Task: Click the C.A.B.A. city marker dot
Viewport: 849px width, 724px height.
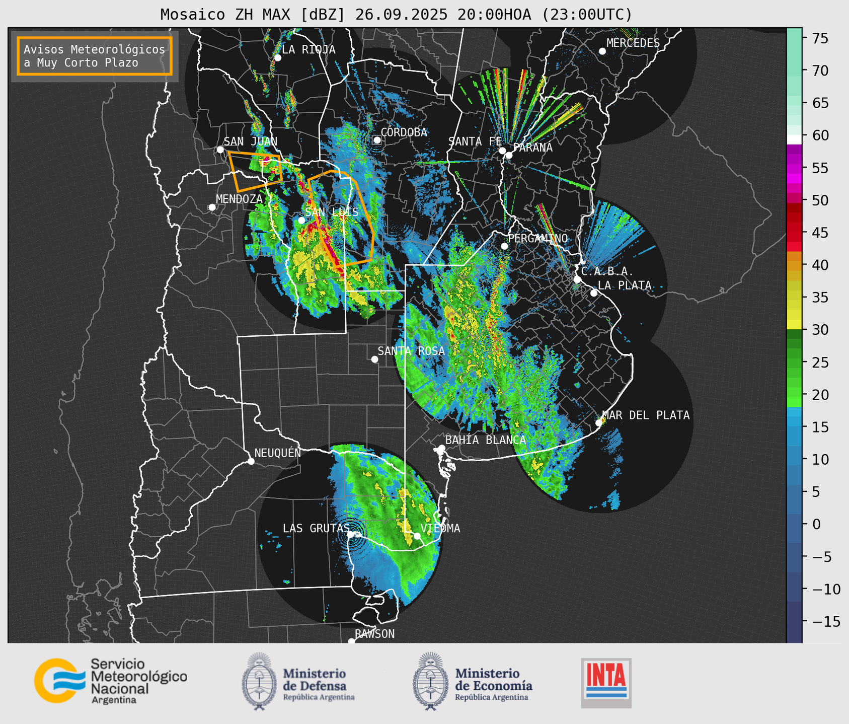Action: [577, 279]
